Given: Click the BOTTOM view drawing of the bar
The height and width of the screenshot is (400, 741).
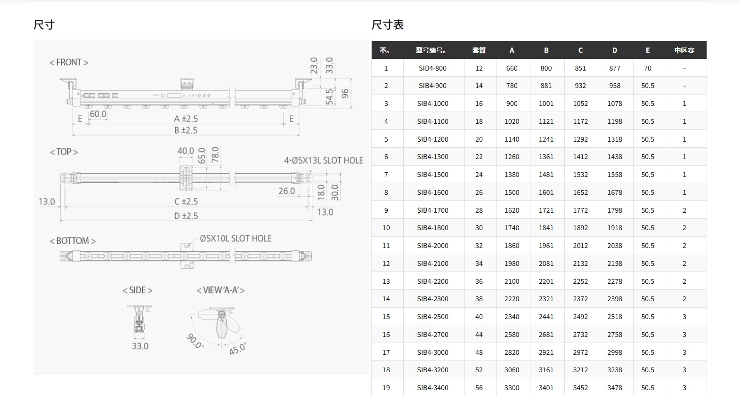Looking at the screenshot, I should pyautogui.click(x=186, y=256).
